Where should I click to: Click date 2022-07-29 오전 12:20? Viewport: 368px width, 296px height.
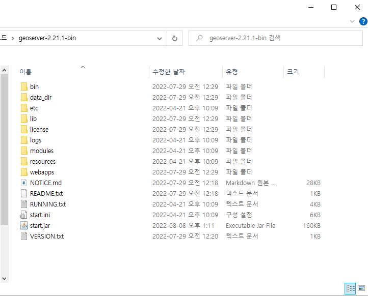[185, 236]
